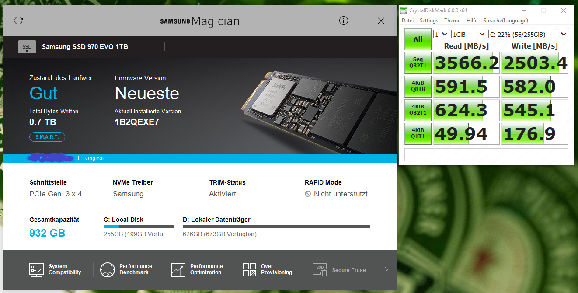578x293 pixels.
Task: Minimize the Samsung Magician window
Action: tap(366, 21)
